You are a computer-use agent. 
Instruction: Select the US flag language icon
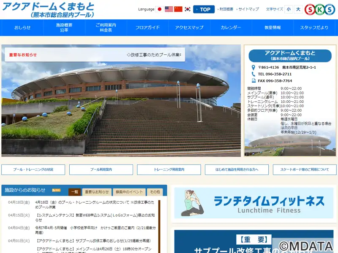click(x=169, y=9)
